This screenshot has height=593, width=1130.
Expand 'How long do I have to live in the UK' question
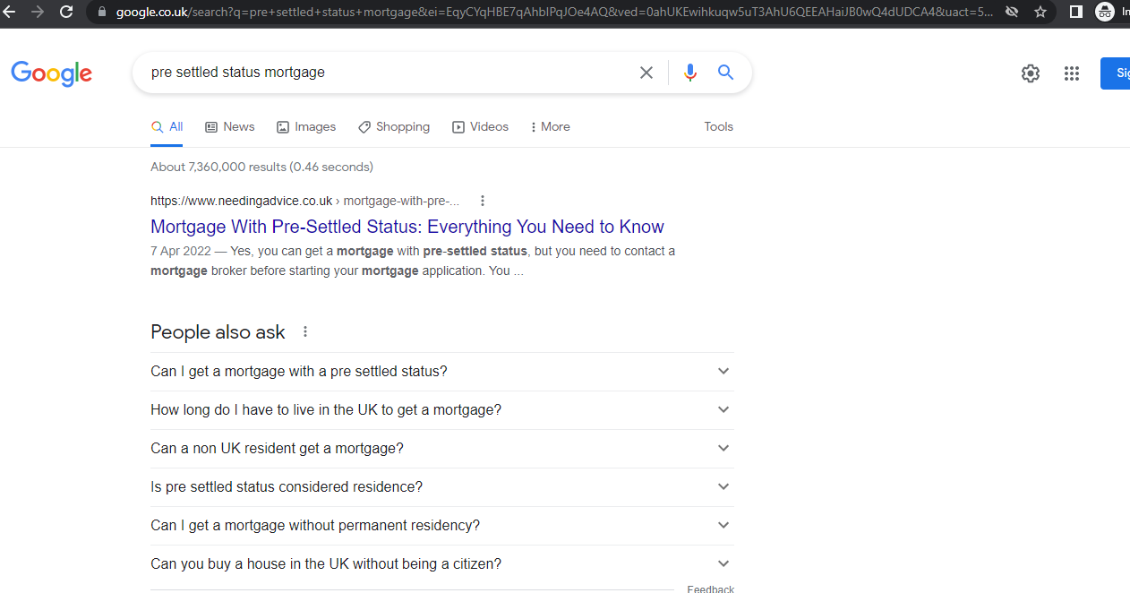coord(723,409)
